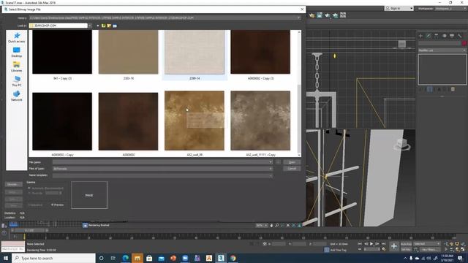Open Render in cloud teapot icon
The height and width of the screenshot is (263, 468).
coord(335,15)
